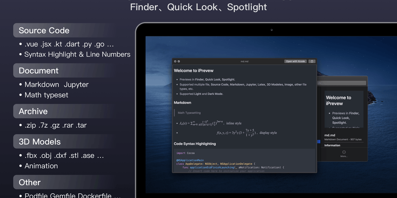The image size is (397, 198).
Task: Click the 'Supported Light and Dark Mode' bullet
Action: pyautogui.click(x=201, y=94)
